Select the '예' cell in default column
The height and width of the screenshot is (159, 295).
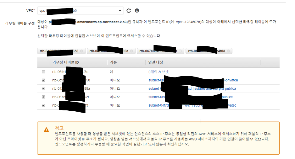[111, 72]
